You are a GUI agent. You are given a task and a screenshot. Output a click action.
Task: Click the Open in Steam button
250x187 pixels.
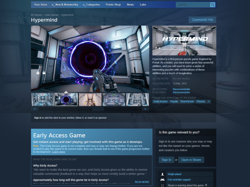191,160
